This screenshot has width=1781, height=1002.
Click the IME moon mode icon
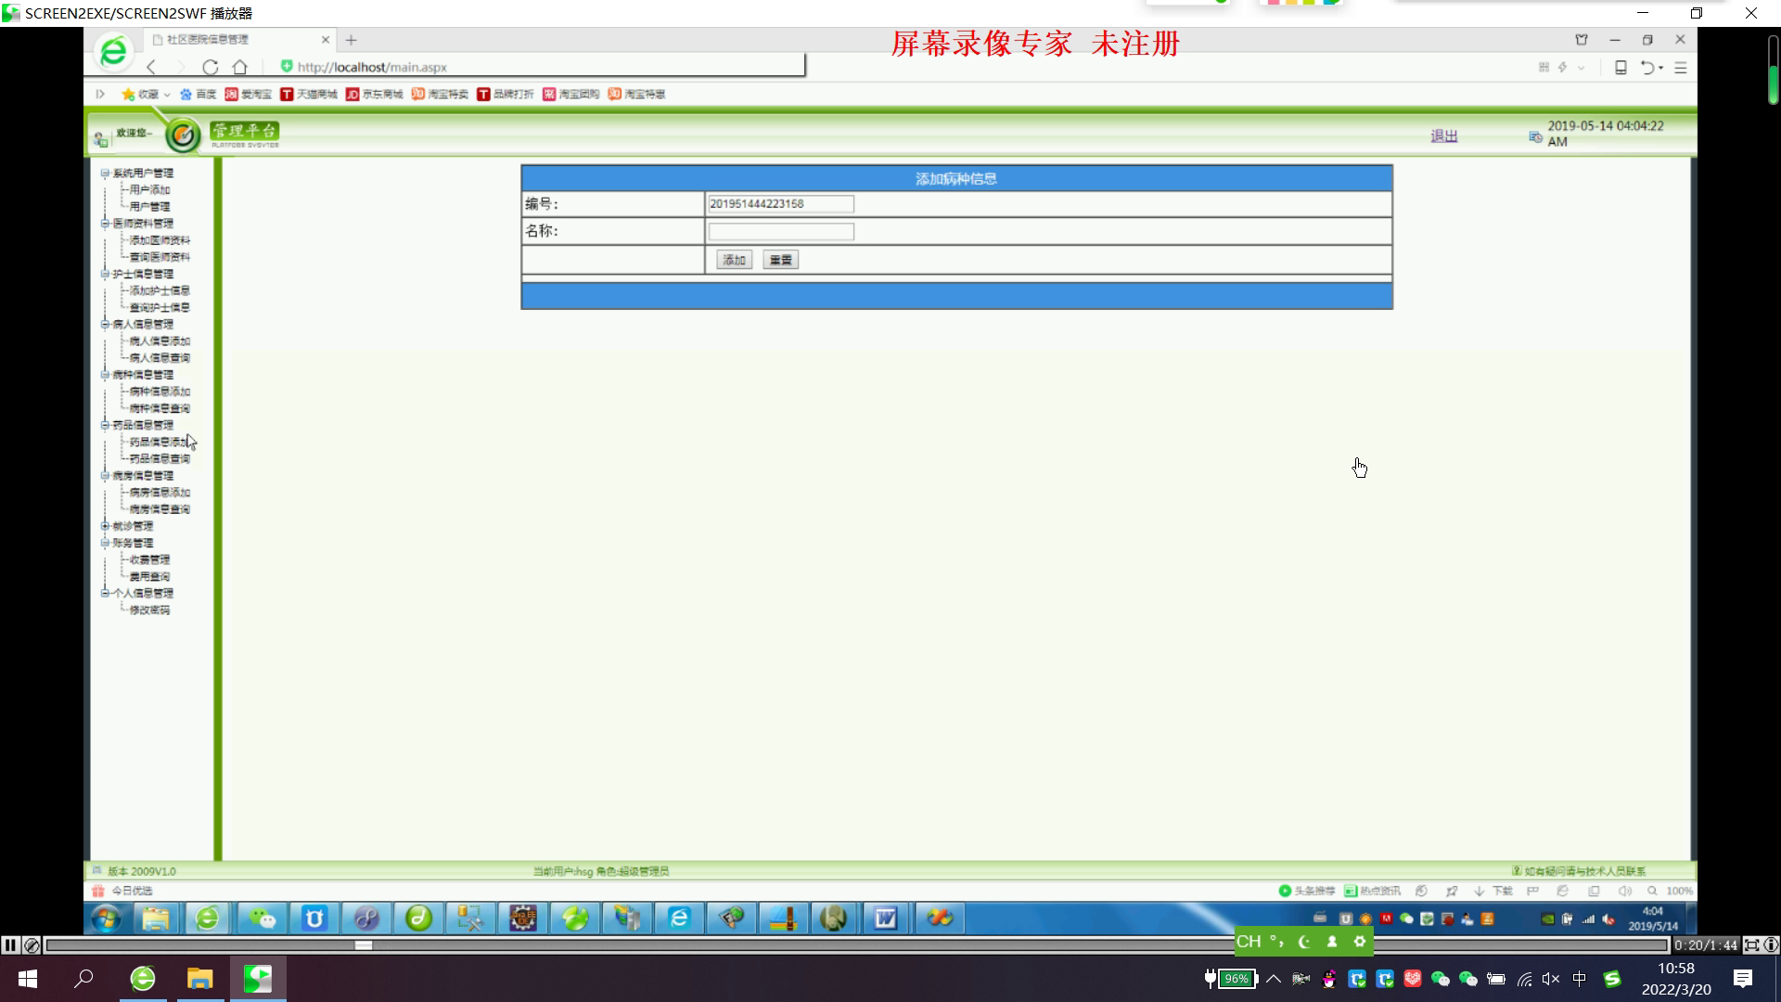[x=1304, y=942]
